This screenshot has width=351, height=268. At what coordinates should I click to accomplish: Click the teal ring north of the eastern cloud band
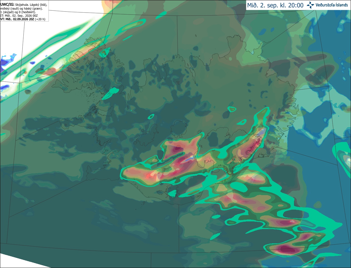point(232,109)
